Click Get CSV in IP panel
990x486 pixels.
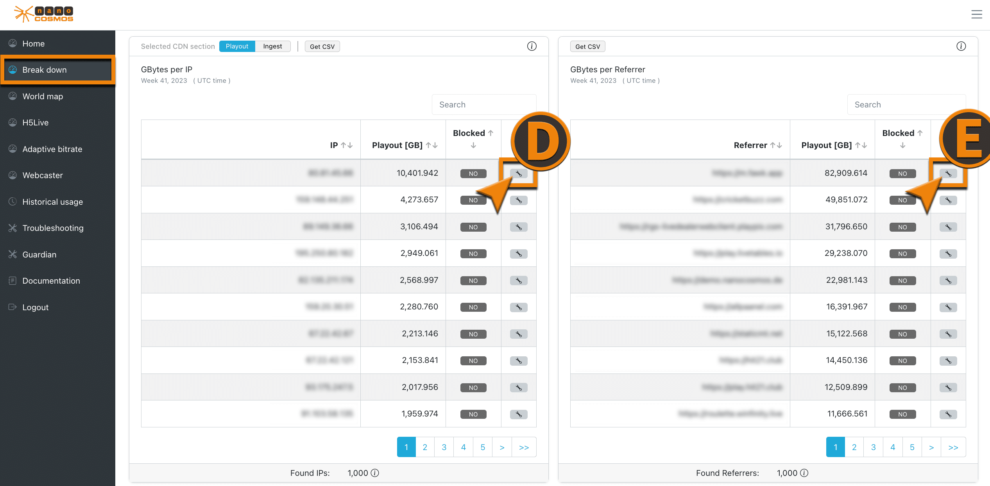[x=322, y=46]
